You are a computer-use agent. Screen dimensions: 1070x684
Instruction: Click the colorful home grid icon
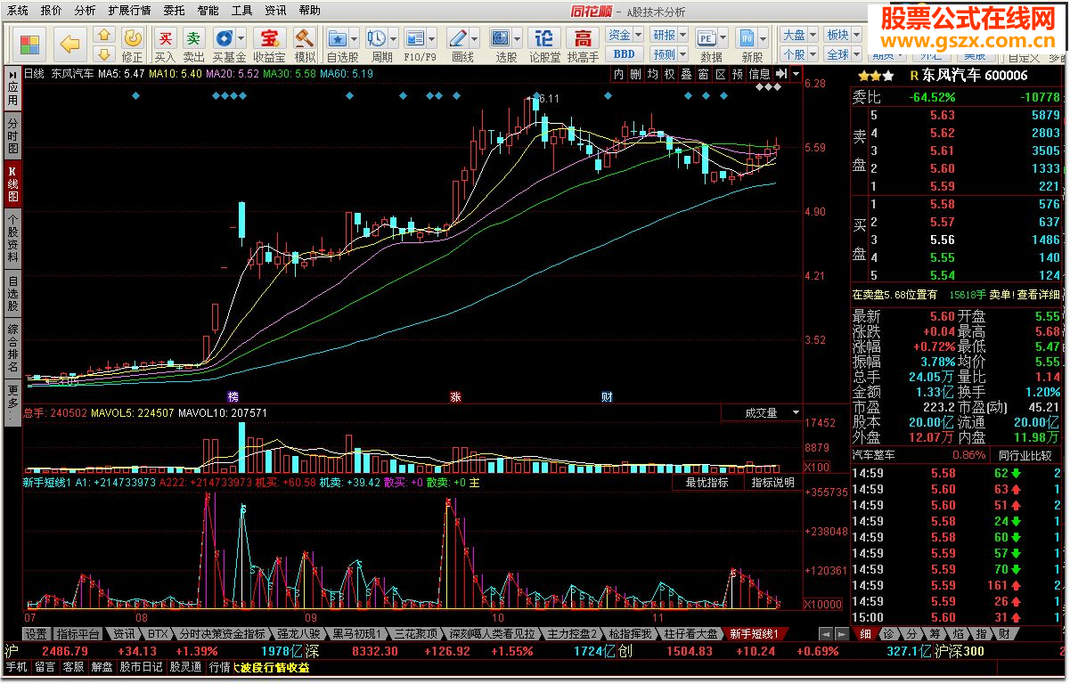click(x=29, y=44)
